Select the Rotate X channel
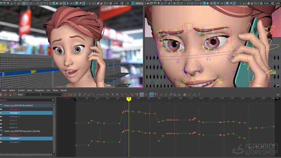Viewport: 281px width, 158px height. pos(13,120)
